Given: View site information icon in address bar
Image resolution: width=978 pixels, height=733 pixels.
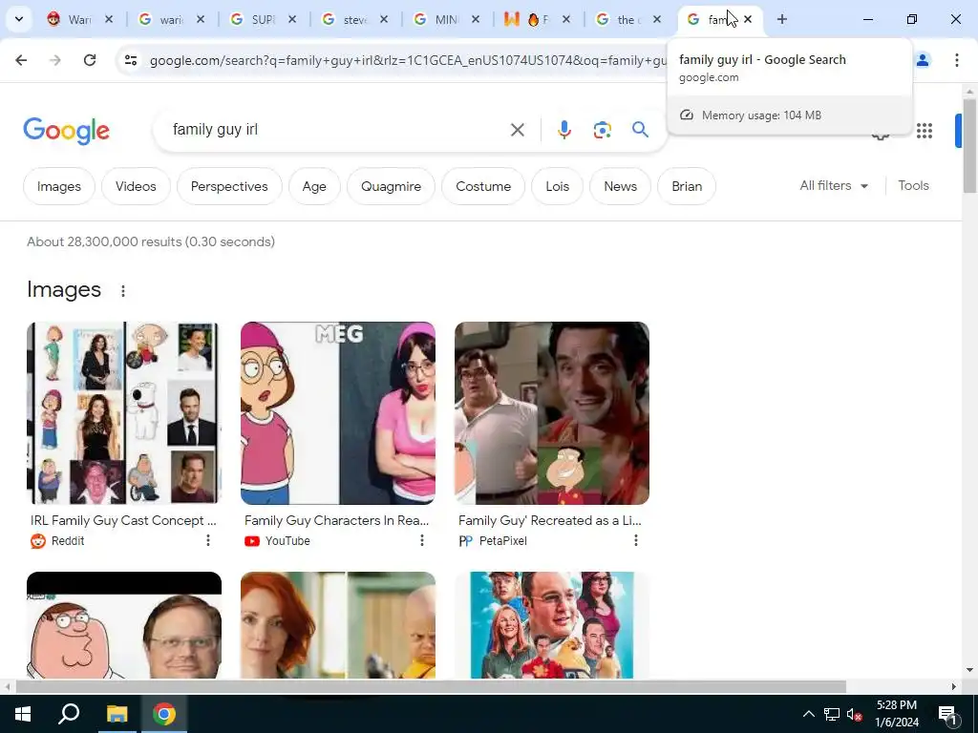Looking at the screenshot, I should coord(131,60).
